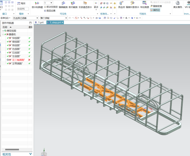The width and height of the screenshot is (190, 156).
Task: Click the blue 3D cube icon in selection bar
Action: click(x=100, y=18)
